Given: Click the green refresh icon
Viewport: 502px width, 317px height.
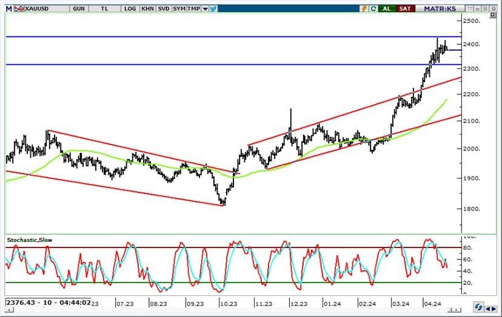Looking at the screenshot, I should 373,8.
